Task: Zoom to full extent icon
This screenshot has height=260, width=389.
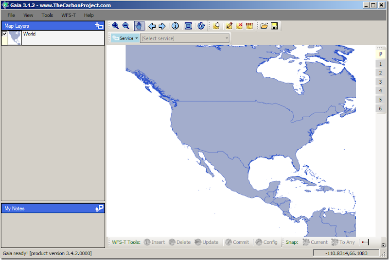Action: [188, 26]
